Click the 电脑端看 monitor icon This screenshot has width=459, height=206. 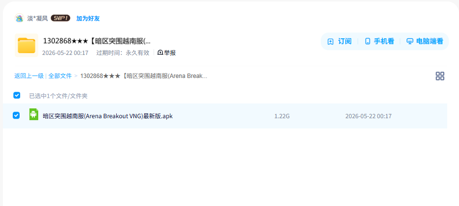410,42
